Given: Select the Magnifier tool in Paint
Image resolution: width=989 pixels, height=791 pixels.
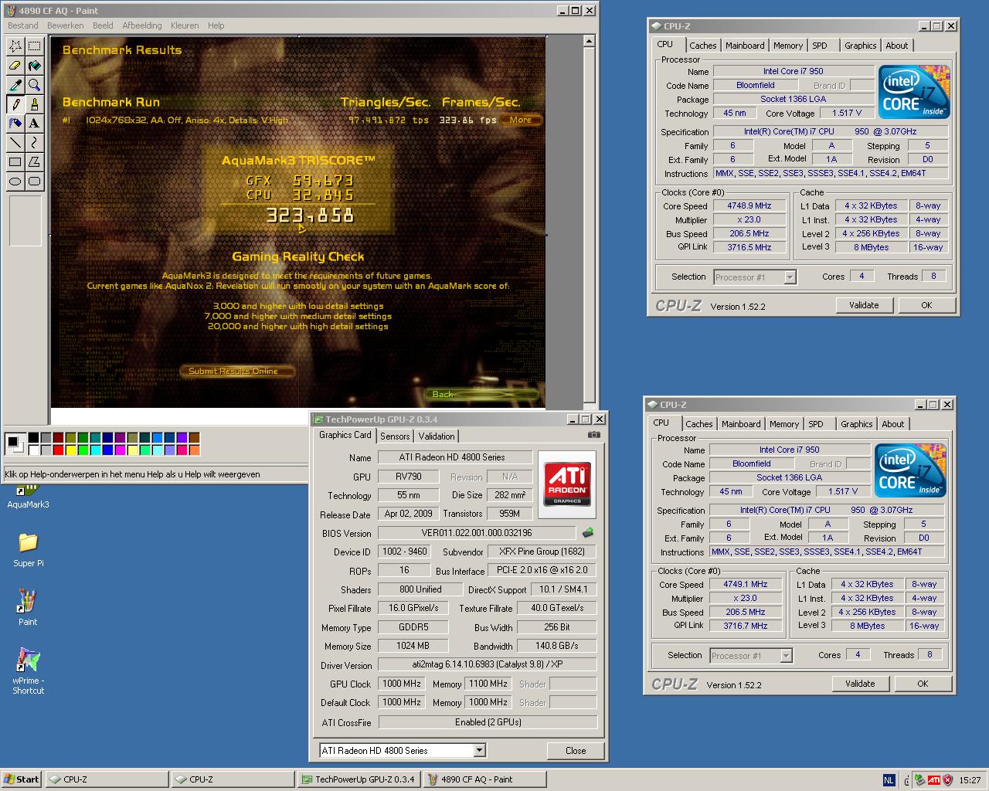Looking at the screenshot, I should tap(34, 85).
